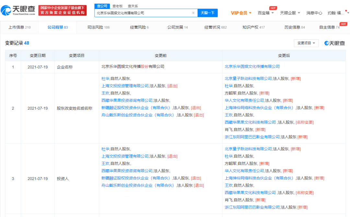Open the 变更项目 filter dropdown

click(306, 43)
